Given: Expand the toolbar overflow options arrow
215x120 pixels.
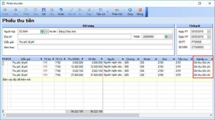Looking at the screenshot, I should (x=147, y=16).
